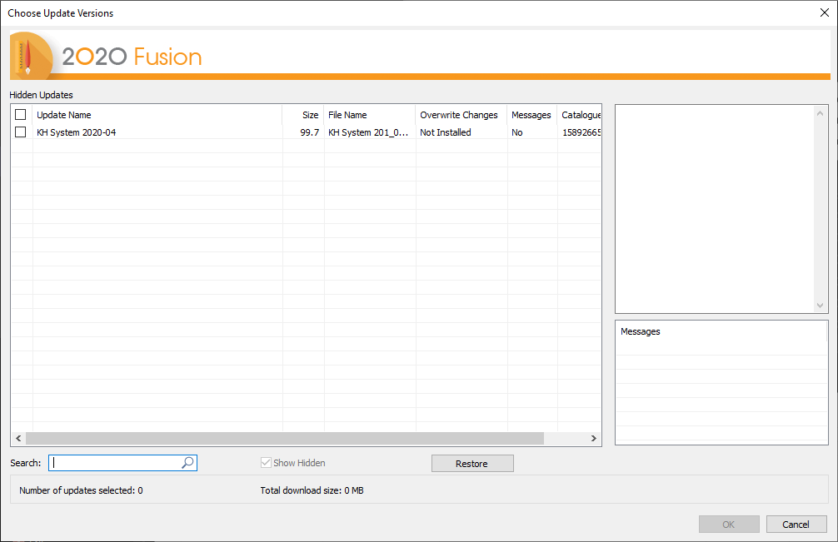The width and height of the screenshot is (838, 542).
Task: Check the KH System 2020-04 update checkbox
Action: [20, 132]
